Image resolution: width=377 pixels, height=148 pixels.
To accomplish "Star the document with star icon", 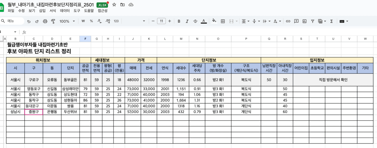I will pyautogui.click(x=114, y=5).
